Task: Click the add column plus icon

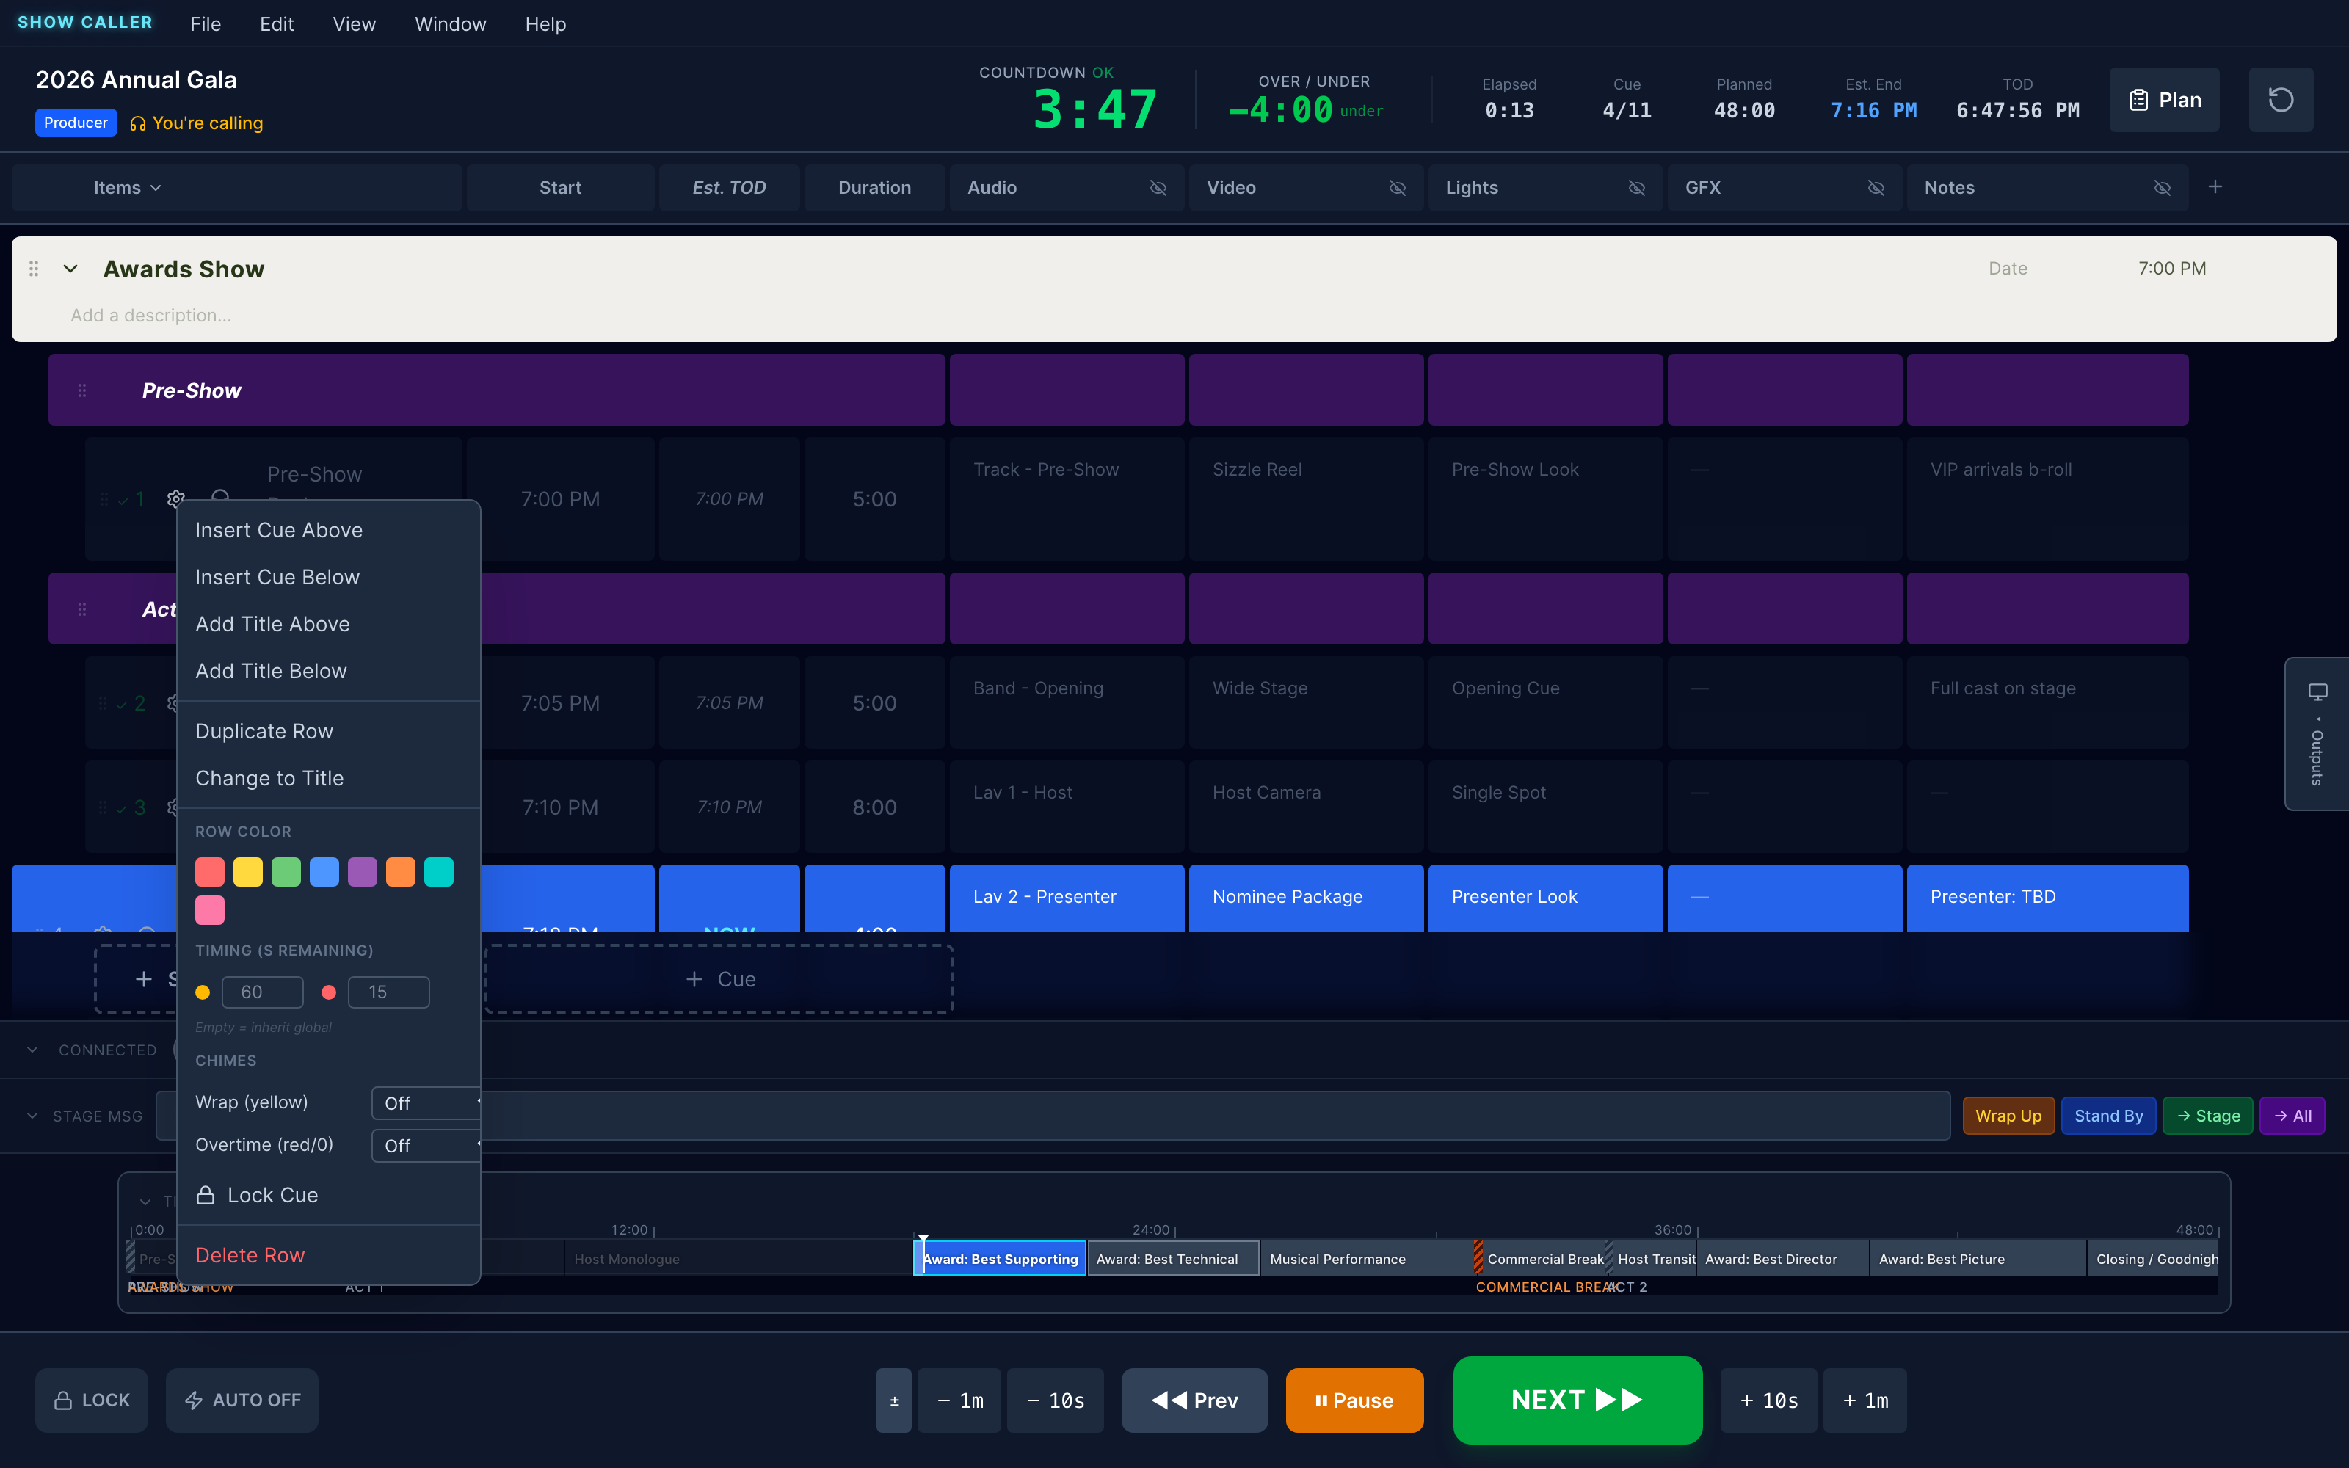Action: [x=2215, y=187]
